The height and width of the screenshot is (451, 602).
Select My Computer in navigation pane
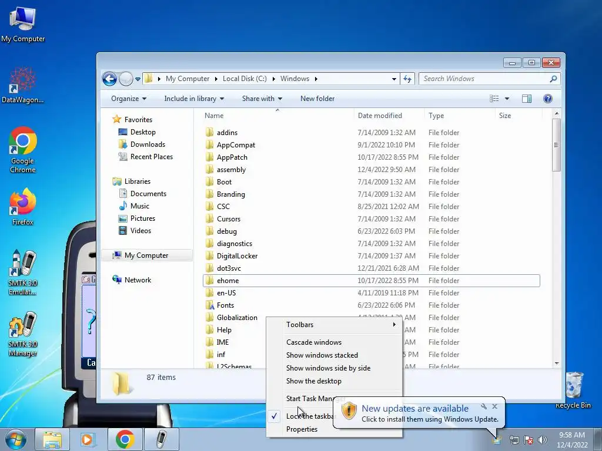point(146,255)
